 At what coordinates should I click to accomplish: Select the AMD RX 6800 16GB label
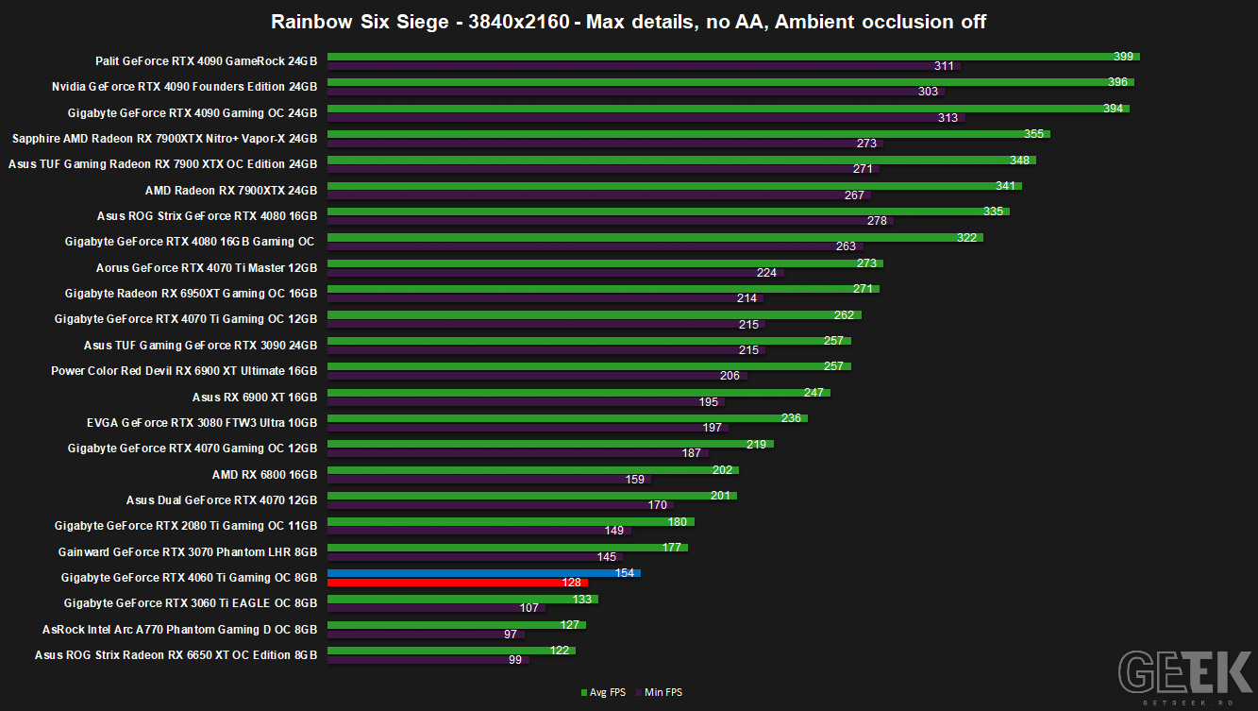265,474
